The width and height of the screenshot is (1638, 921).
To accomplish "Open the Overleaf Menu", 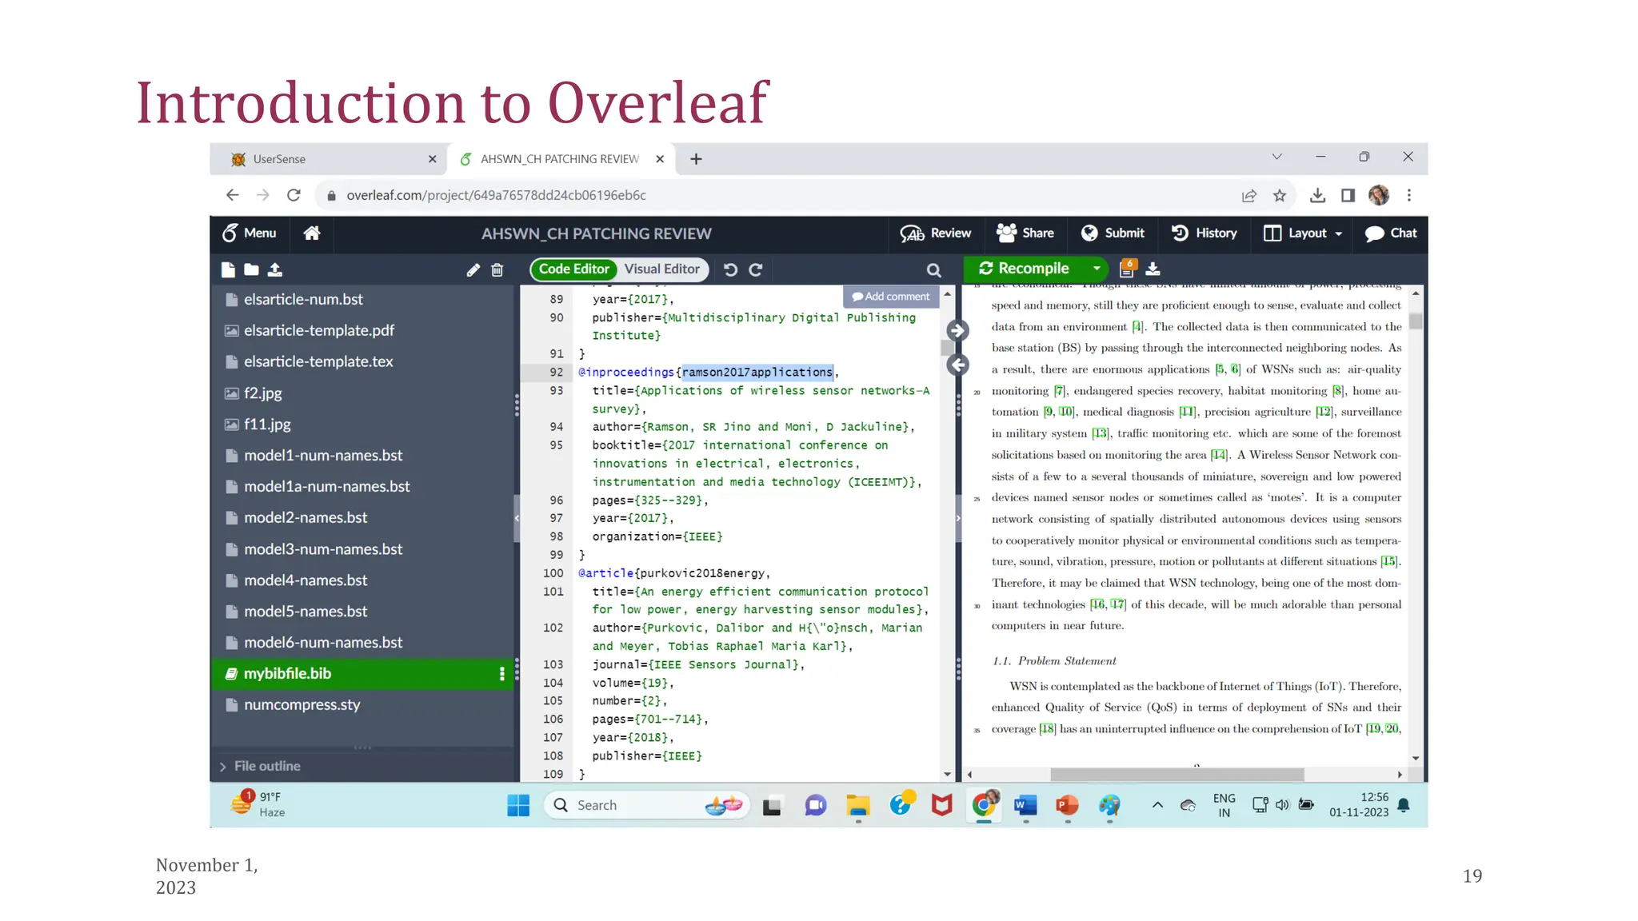I will pos(249,233).
